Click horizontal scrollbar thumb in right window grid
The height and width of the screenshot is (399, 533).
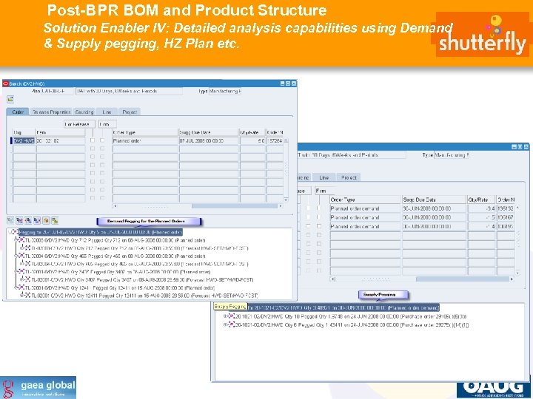(462, 279)
